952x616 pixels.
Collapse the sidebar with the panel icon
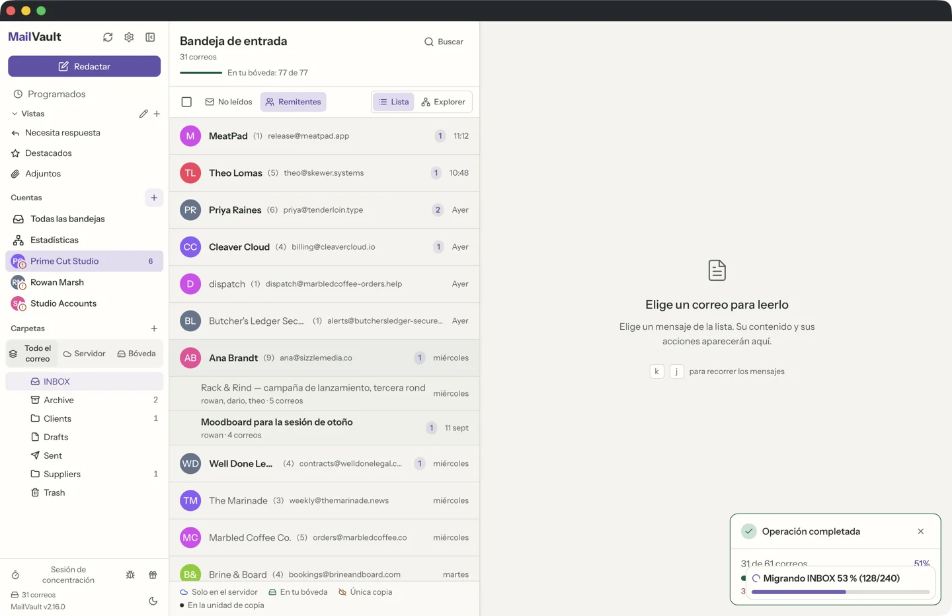click(150, 37)
